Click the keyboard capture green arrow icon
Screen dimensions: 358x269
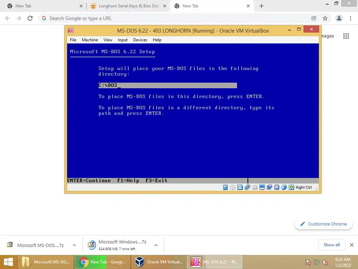click(291, 187)
